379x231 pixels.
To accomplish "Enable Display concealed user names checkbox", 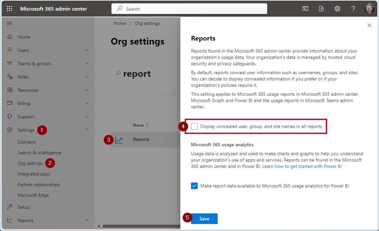I will coord(194,126).
